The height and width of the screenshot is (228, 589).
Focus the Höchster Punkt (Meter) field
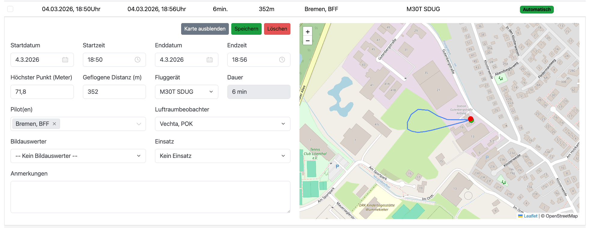pyautogui.click(x=42, y=92)
